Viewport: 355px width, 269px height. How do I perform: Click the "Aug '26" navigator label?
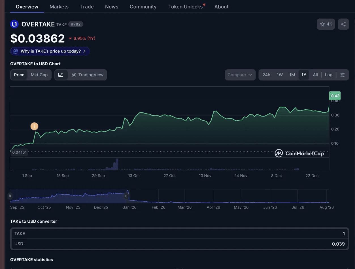tap(327, 207)
